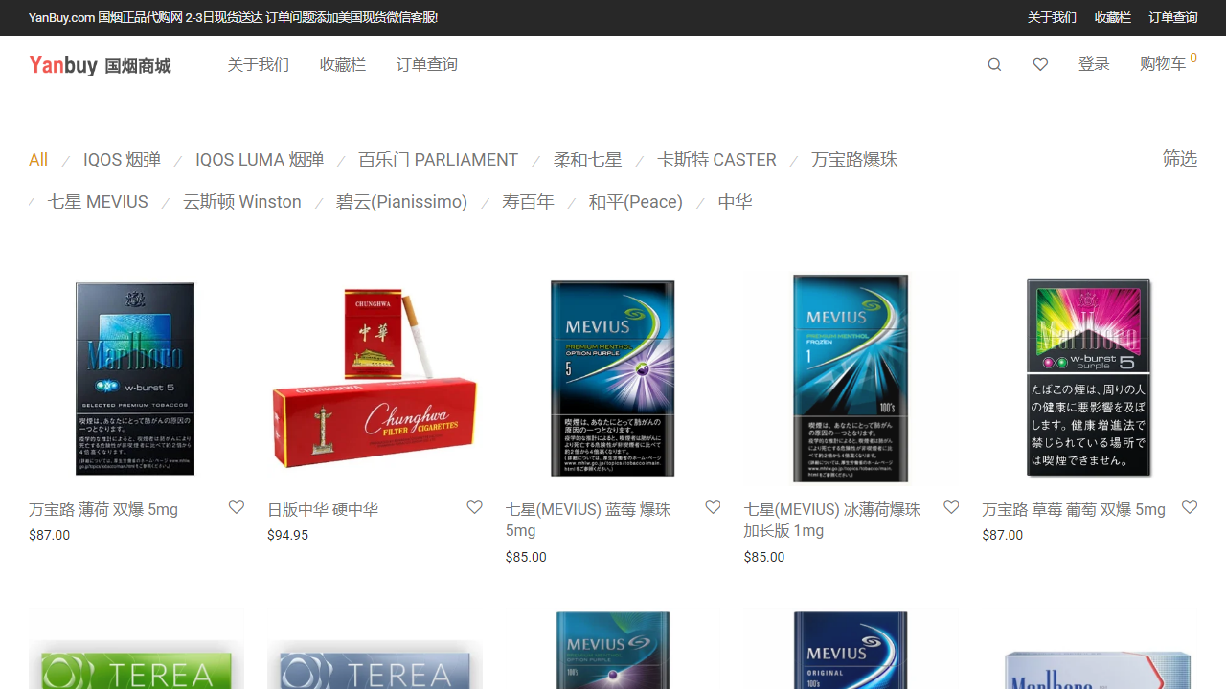Open 七星(MEVIUS) 蓝莓 爆珠 5mg title

(x=588, y=520)
